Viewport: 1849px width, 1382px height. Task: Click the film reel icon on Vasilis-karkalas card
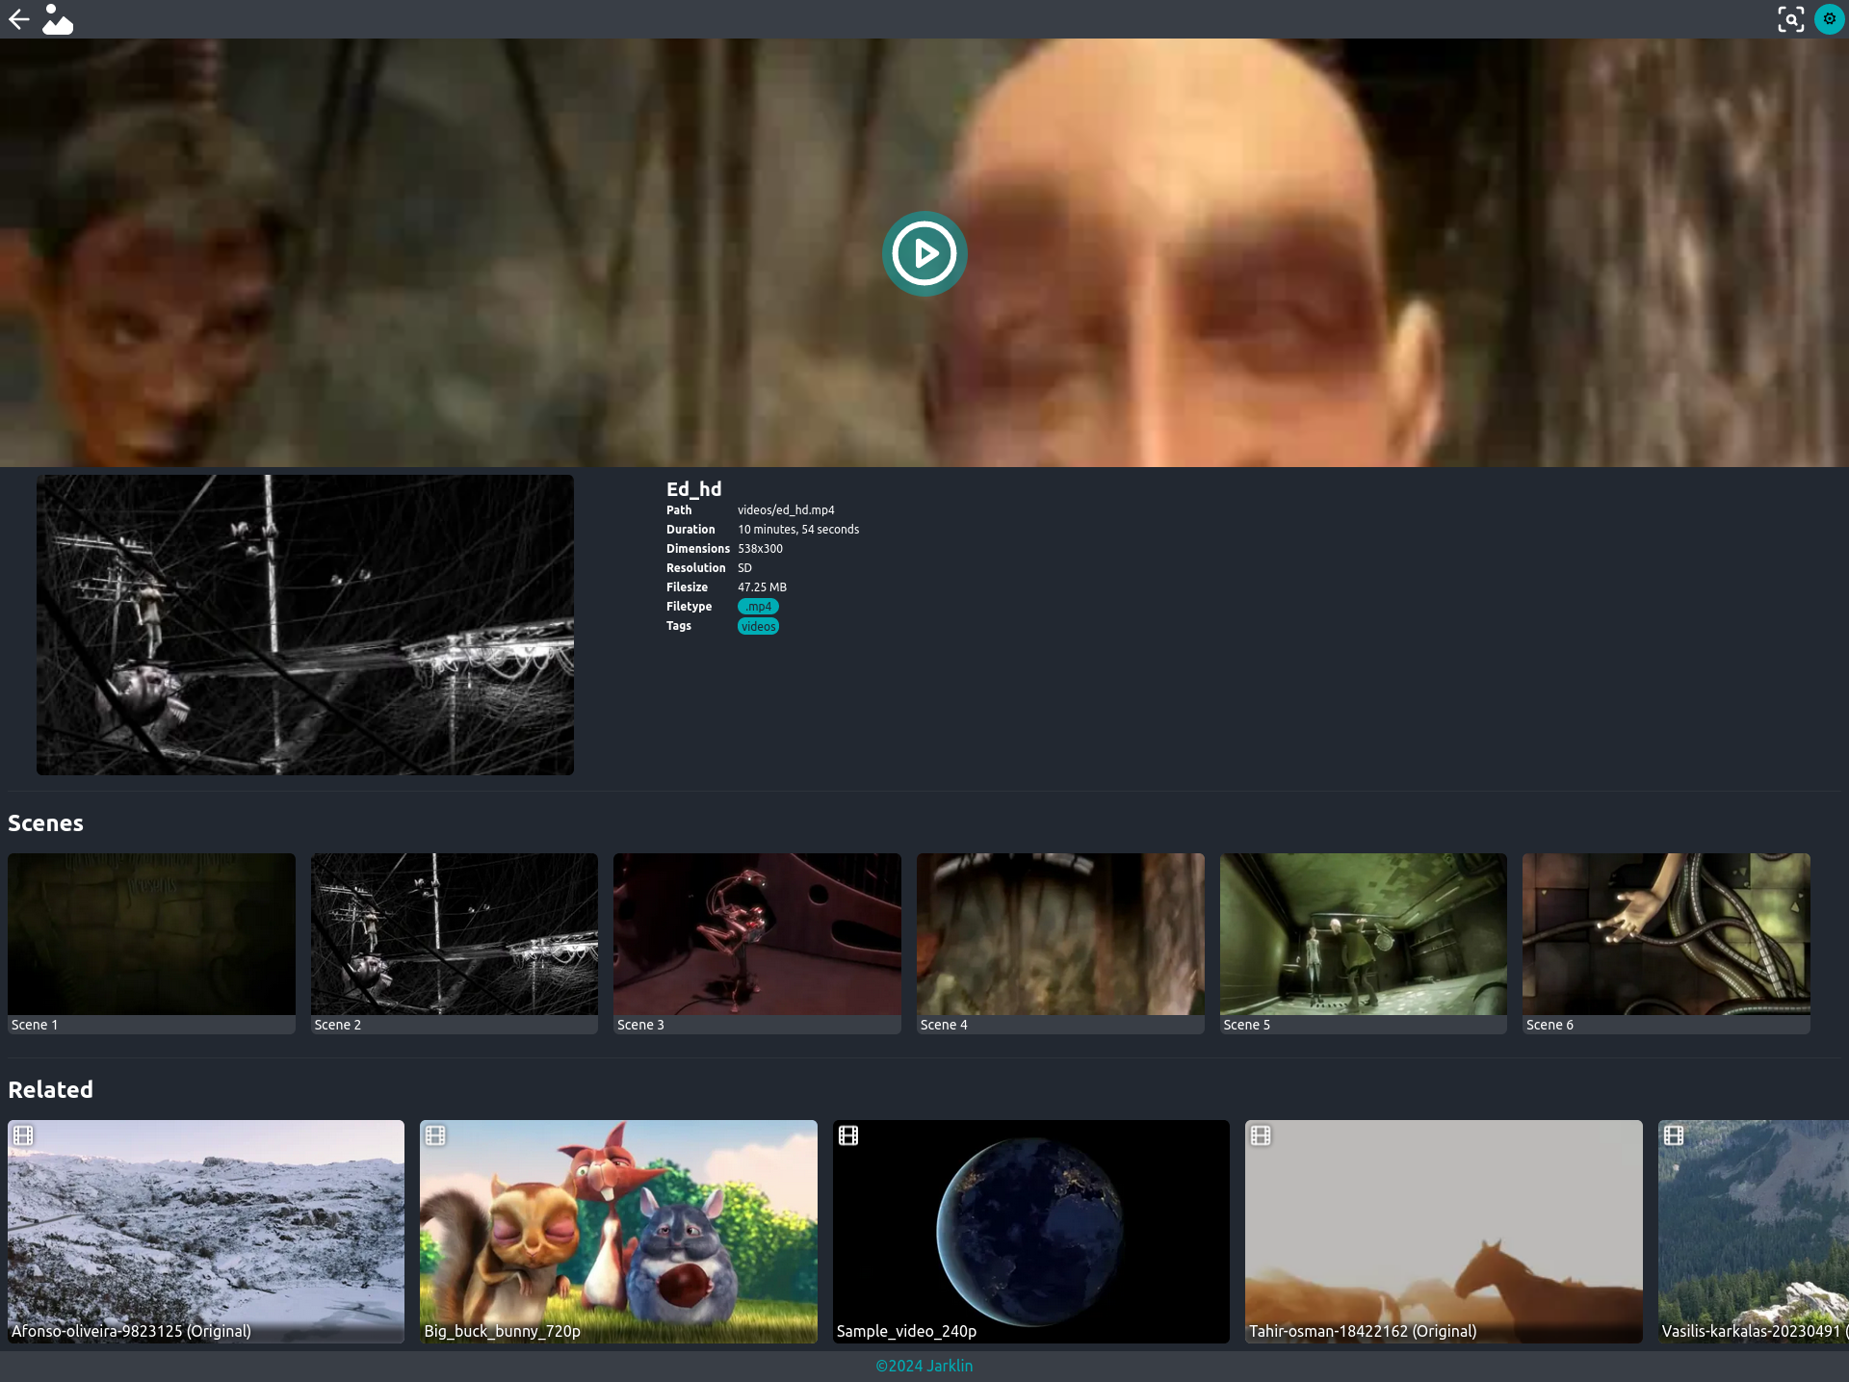[1674, 1135]
